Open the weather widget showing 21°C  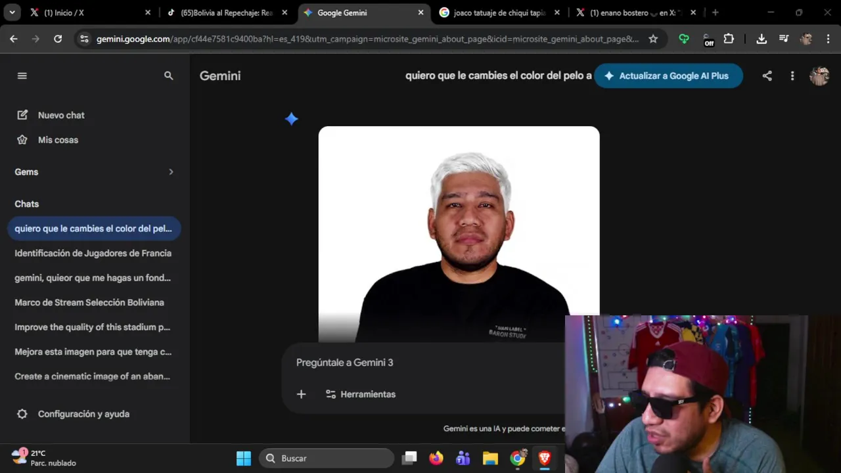[44, 458]
